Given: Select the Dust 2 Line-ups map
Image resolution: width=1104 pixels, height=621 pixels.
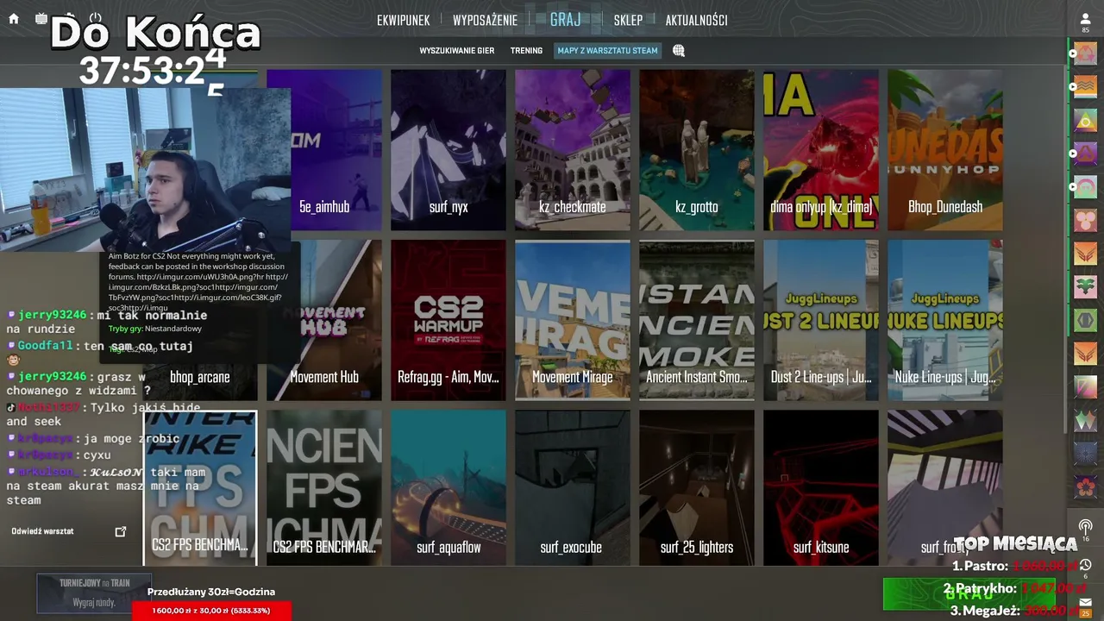Looking at the screenshot, I should pyautogui.click(x=821, y=320).
